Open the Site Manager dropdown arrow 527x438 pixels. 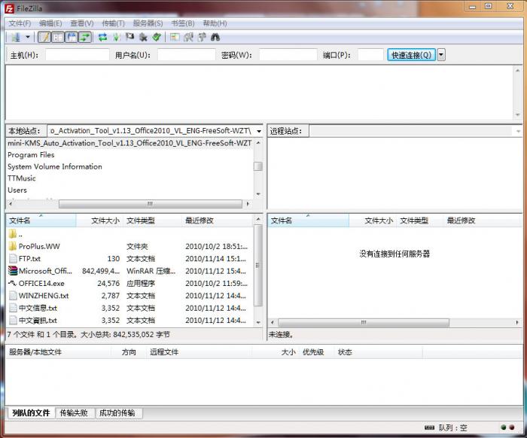click(x=28, y=37)
